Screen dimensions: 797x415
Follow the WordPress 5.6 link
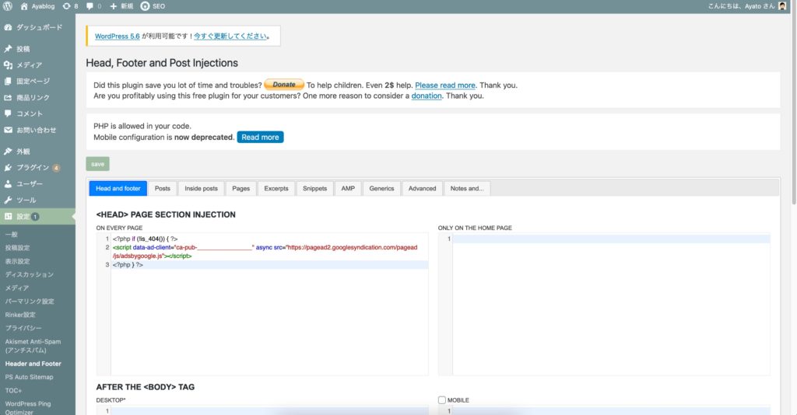tap(117, 36)
